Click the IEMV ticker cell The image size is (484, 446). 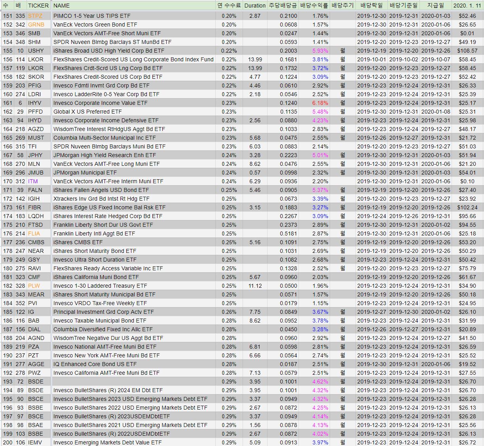(x=38, y=442)
